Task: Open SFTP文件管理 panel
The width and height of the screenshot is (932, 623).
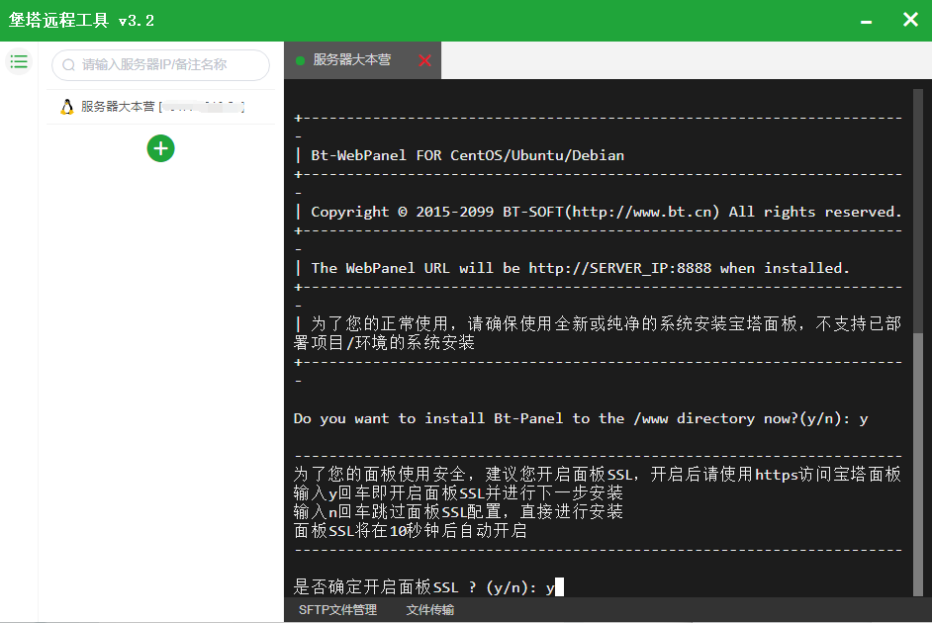Action: (x=337, y=610)
